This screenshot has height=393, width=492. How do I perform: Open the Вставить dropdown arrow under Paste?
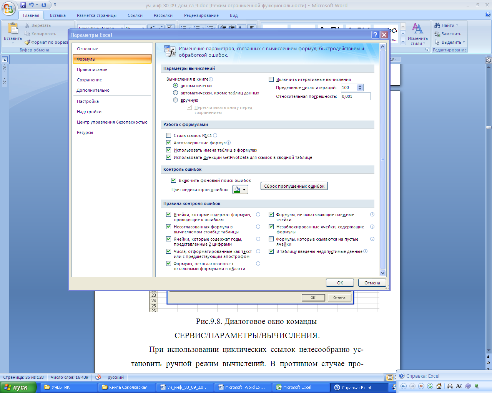coord(13,43)
